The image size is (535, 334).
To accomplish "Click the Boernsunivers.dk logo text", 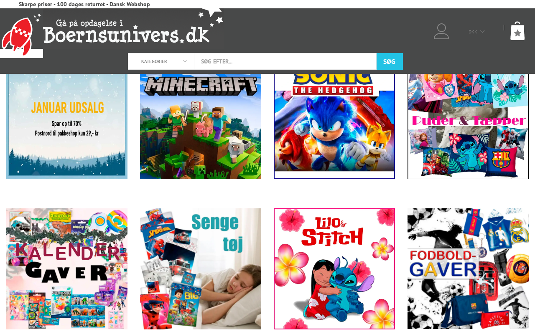I will [x=127, y=35].
